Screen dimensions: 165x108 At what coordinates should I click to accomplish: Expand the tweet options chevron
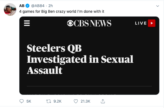pos(158,6)
